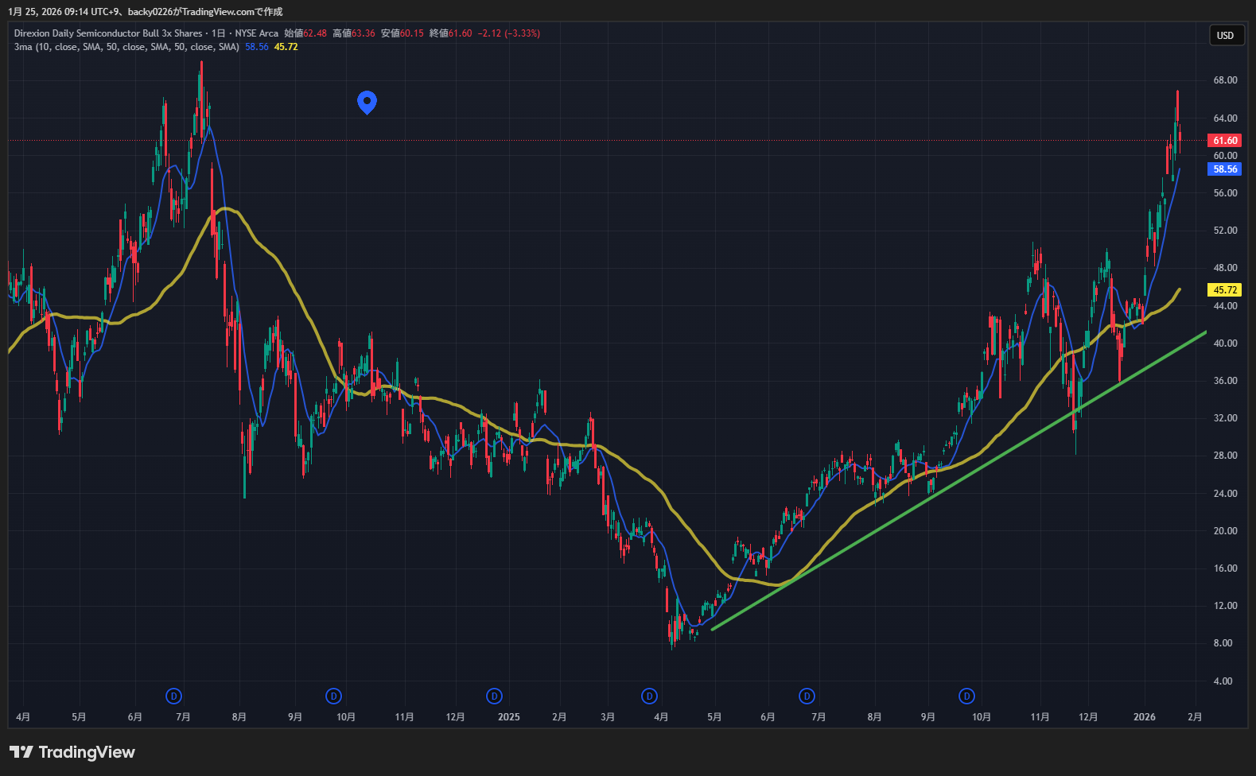The height and width of the screenshot is (776, 1256).
Task: Click the dividend D marker just before 2025
Action: pos(494,696)
